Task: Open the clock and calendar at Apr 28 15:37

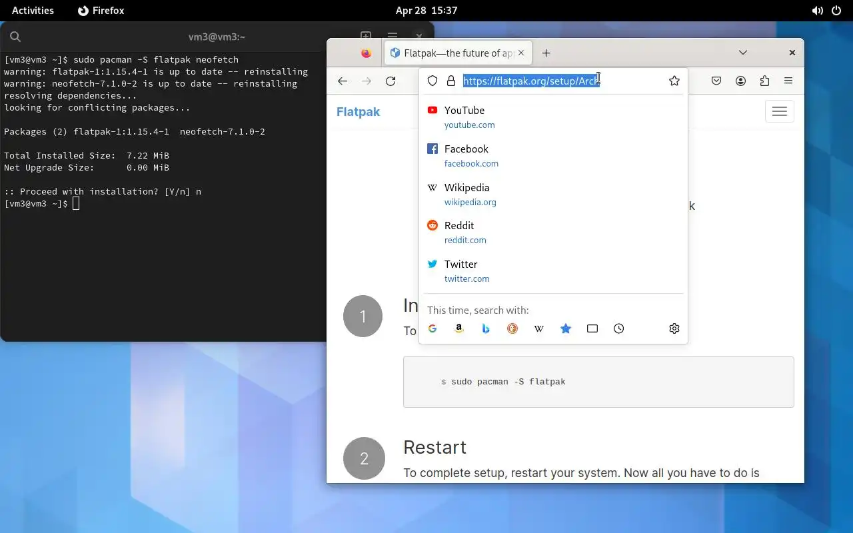Action: (426, 11)
